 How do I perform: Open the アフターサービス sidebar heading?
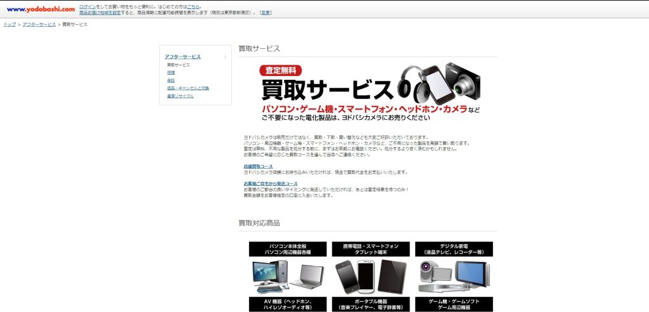point(183,57)
